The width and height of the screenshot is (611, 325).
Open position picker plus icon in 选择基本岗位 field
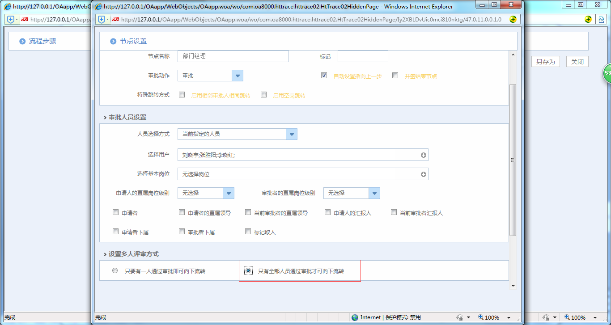tap(424, 174)
